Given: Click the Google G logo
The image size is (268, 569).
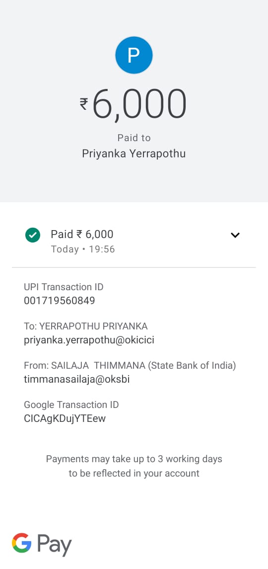Looking at the screenshot, I should click(x=22, y=543).
